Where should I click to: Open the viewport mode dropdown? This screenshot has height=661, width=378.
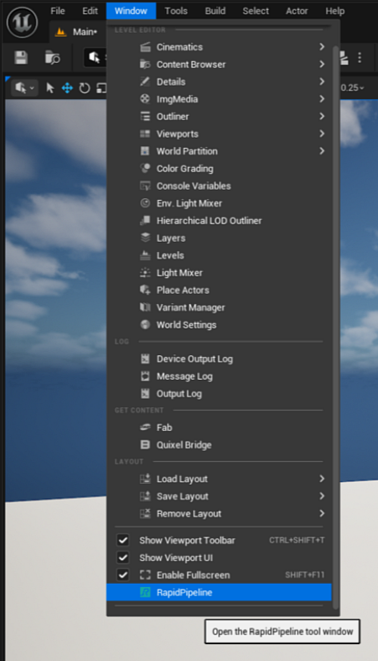[x=24, y=87]
